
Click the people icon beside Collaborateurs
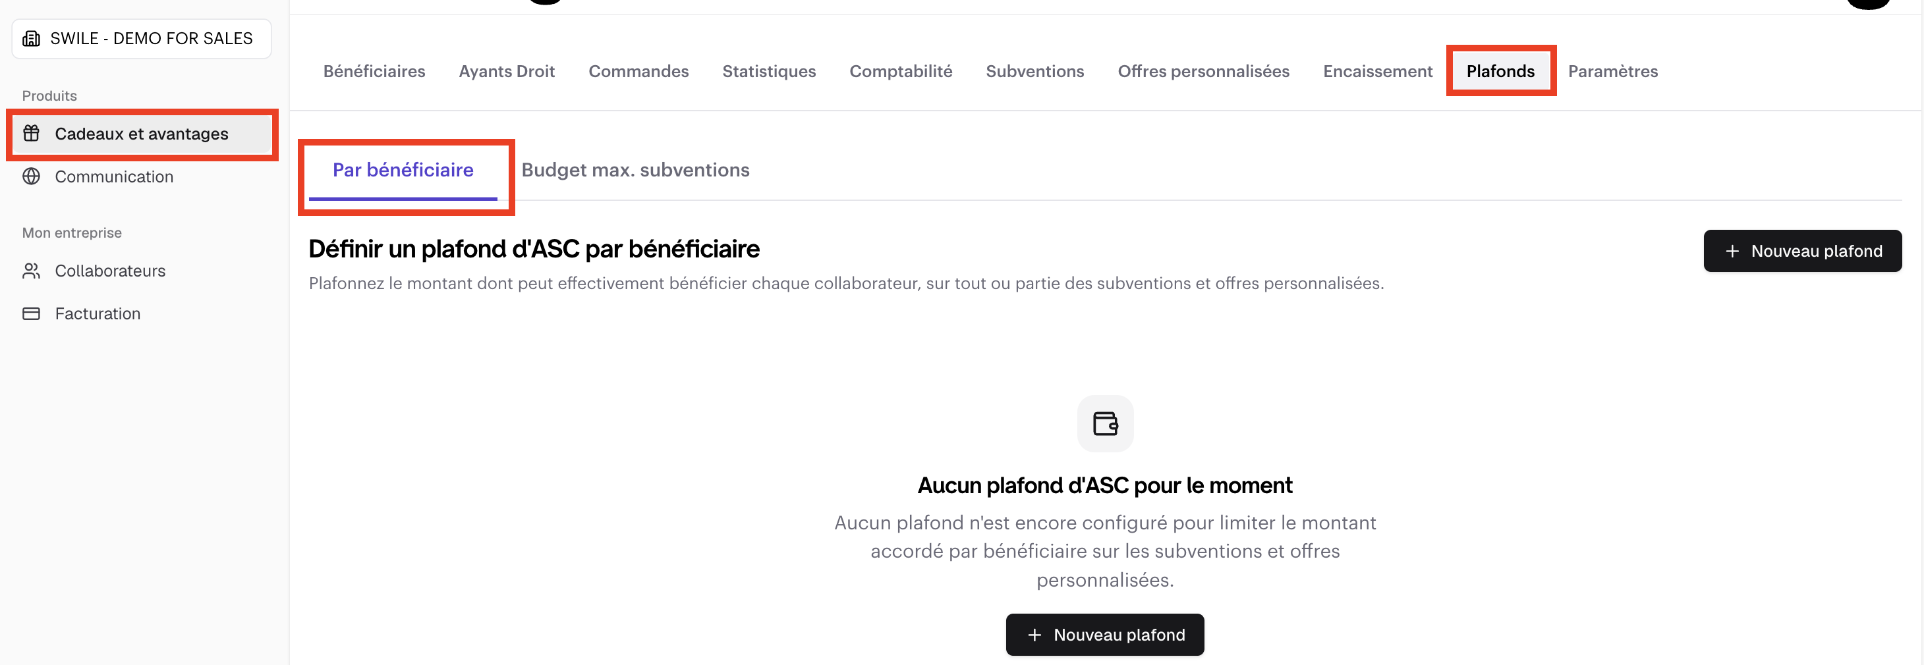[x=32, y=271]
